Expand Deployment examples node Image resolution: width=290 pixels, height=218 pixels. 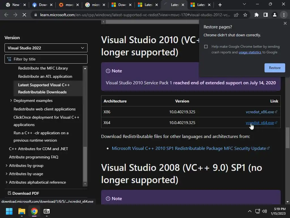tap(11, 100)
